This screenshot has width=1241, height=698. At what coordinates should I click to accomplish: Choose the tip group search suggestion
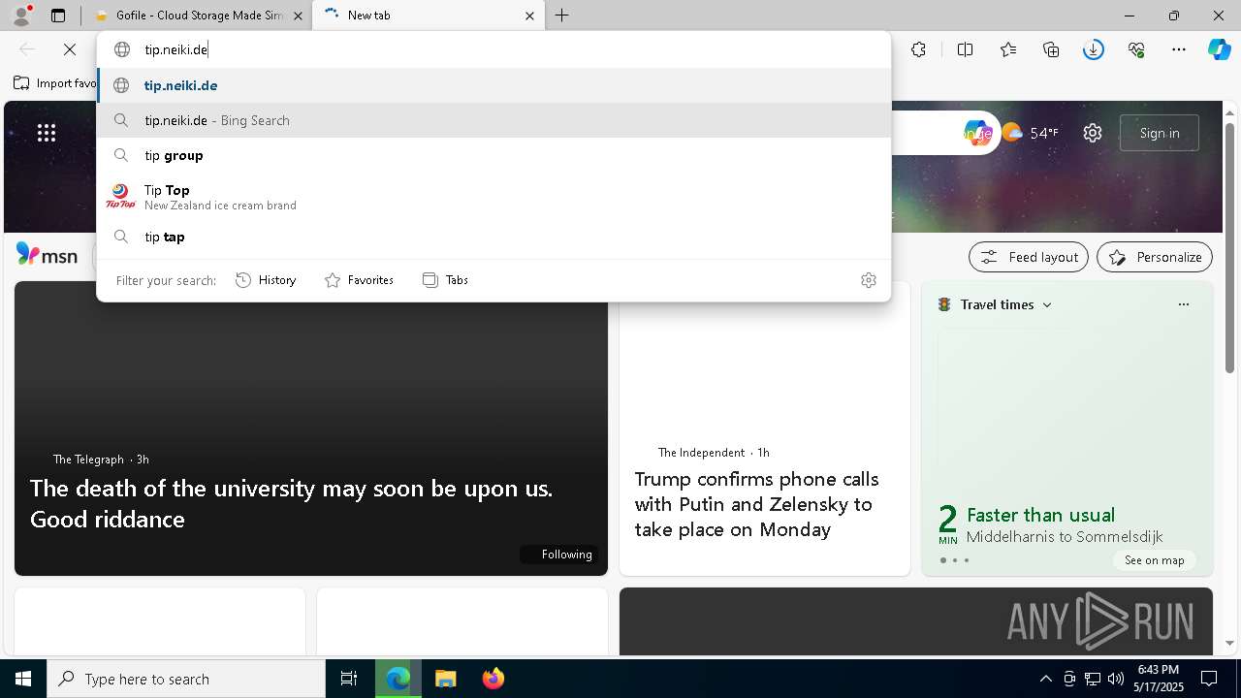coord(494,155)
